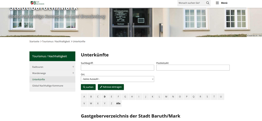The width and height of the screenshot is (262, 121).
Task: Filter listings by letter D
Action: coord(105,97)
